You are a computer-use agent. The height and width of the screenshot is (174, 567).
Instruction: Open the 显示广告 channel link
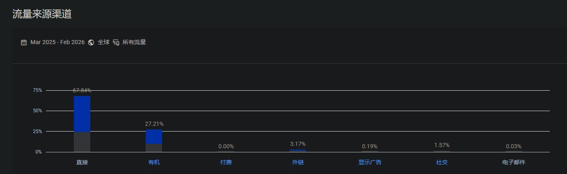point(370,163)
